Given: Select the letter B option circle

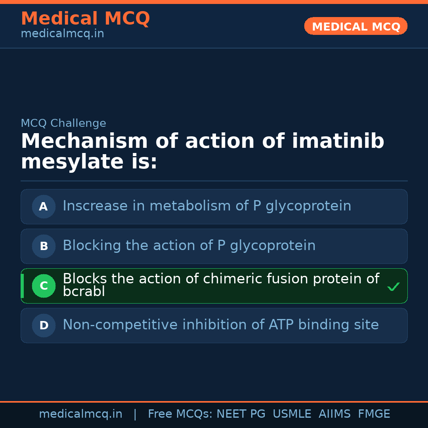Looking at the screenshot, I should (44, 246).
